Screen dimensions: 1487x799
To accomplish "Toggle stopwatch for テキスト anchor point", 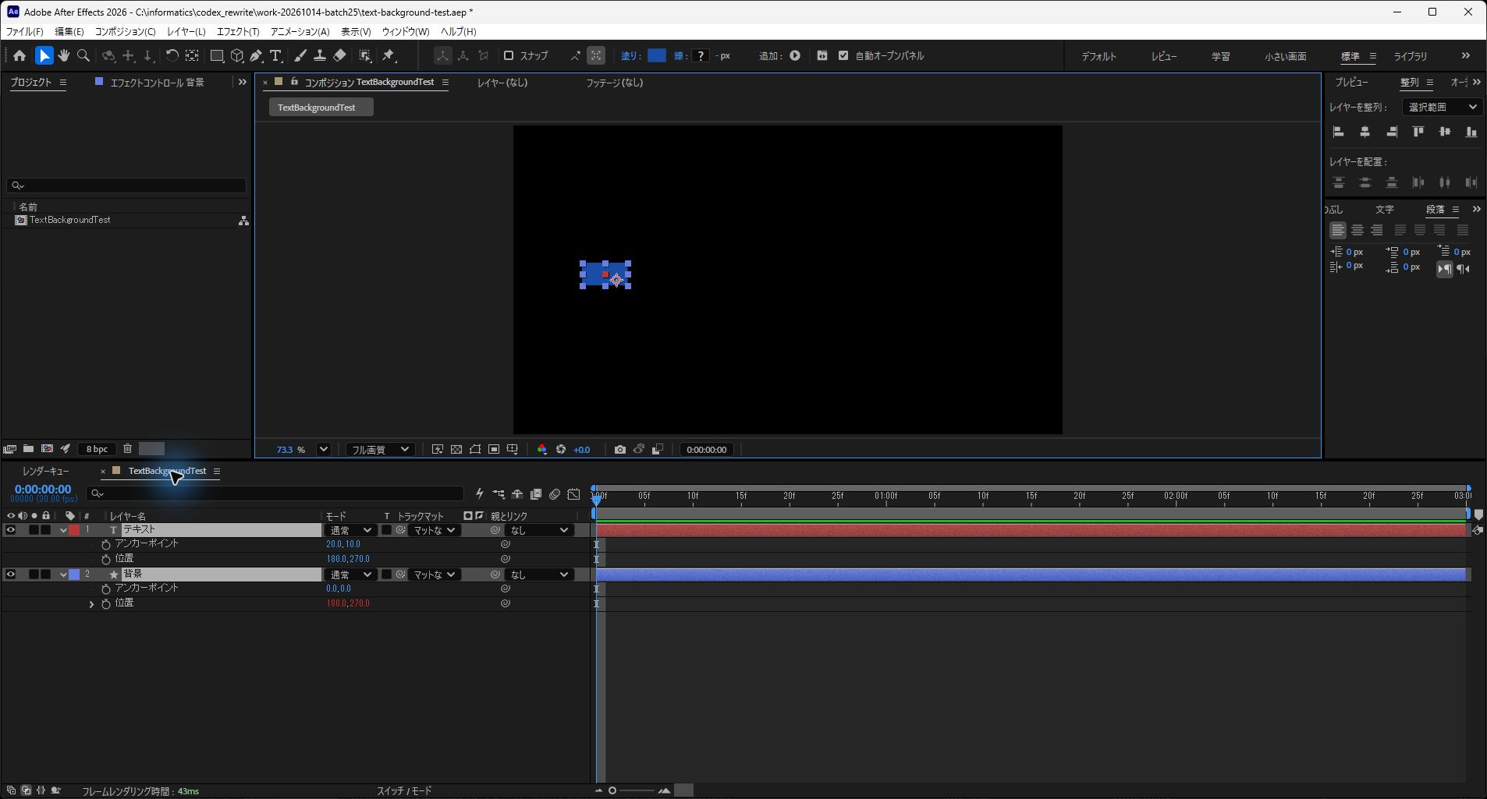I will (106, 545).
